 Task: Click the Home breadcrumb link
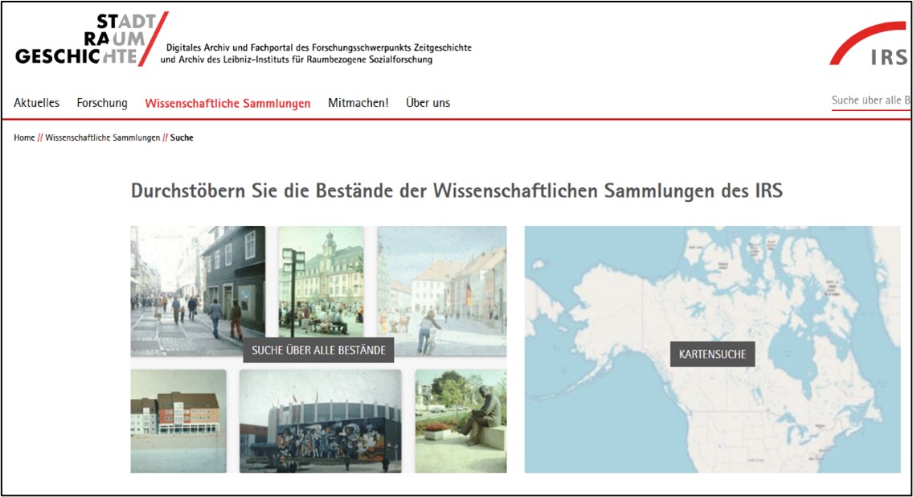24,138
